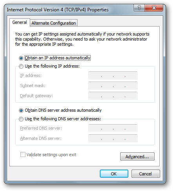Click the Preferred DNS server field
This screenshot has height=191, width=173.
113,128
